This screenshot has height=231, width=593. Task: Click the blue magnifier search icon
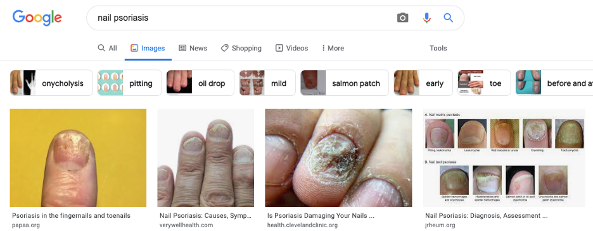point(448,18)
